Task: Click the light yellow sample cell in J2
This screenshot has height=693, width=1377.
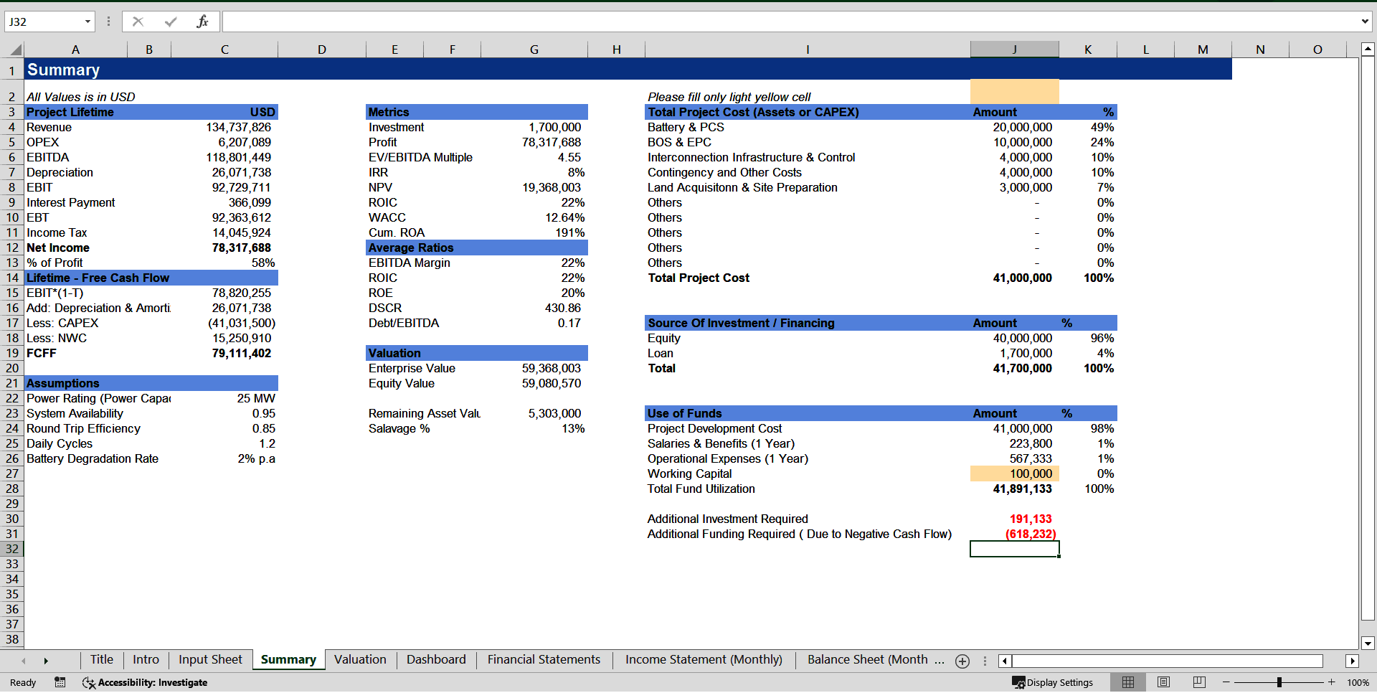Action: [1014, 92]
